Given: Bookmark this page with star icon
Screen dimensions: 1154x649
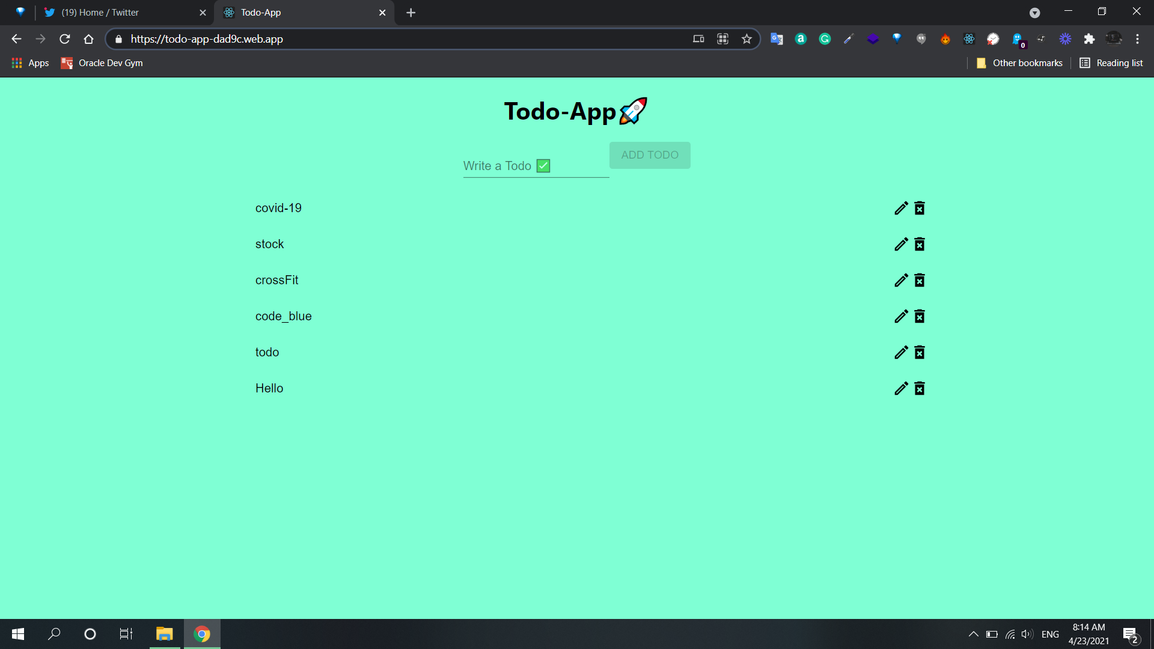Looking at the screenshot, I should click(x=746, y=39).
